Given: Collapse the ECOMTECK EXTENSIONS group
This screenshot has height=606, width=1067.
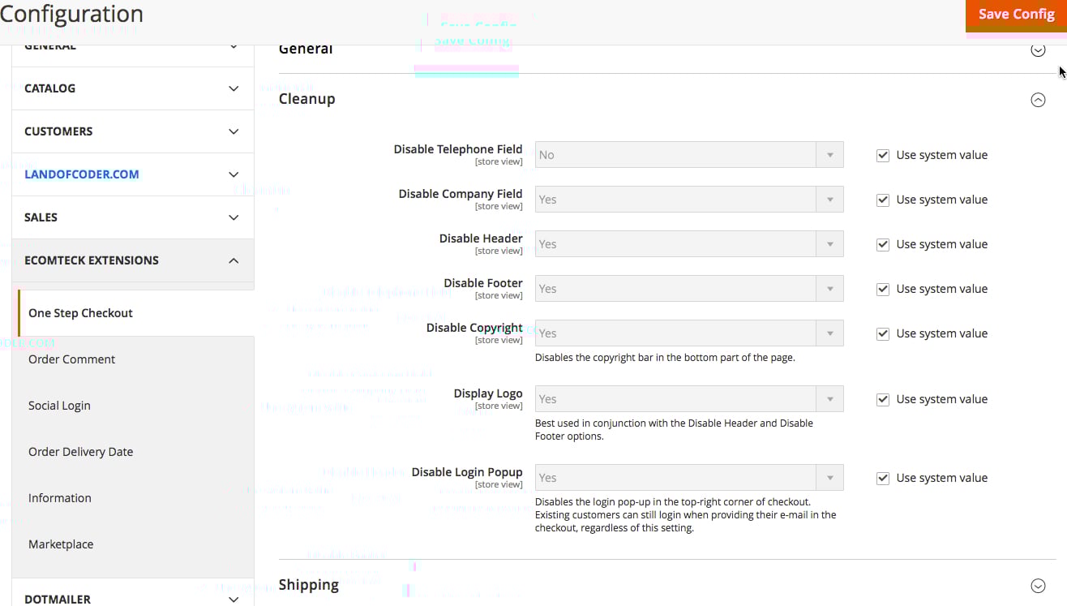Looking at the screenshot, I should [133, 260].
